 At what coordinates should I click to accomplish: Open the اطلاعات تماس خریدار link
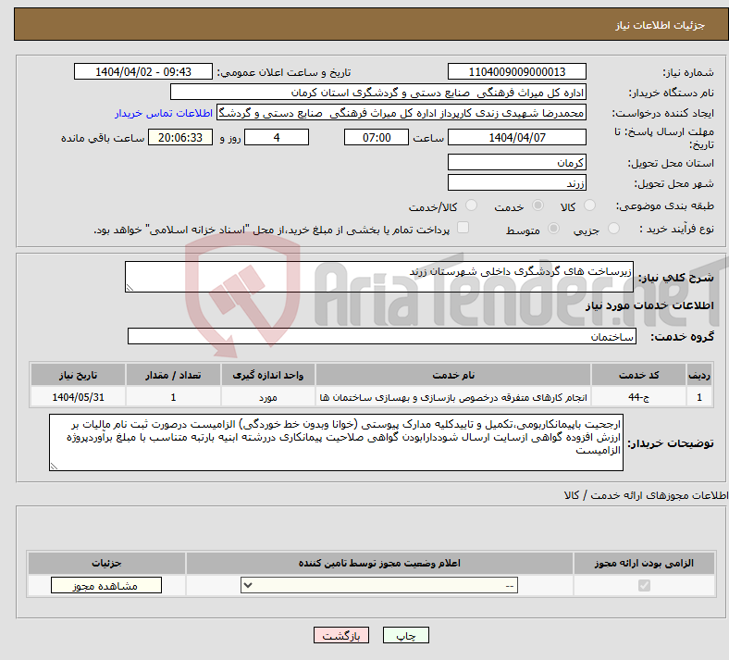(x=164, y=113)
